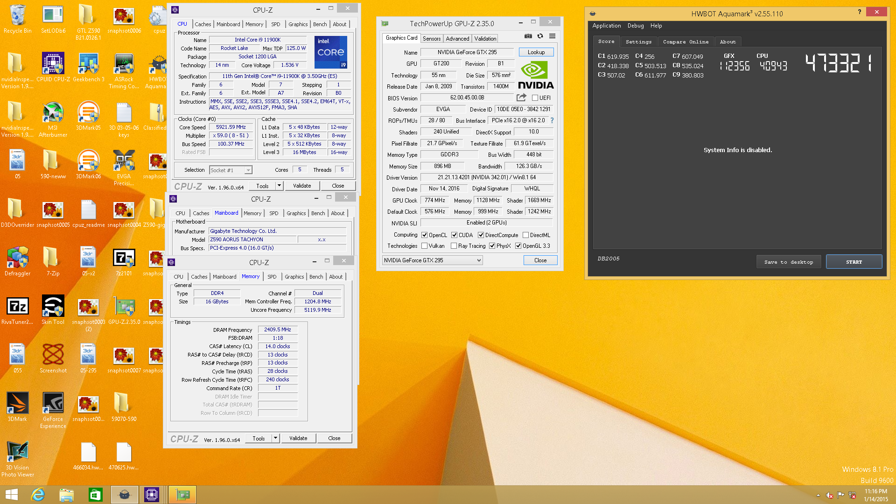This screenshot has width=896, height=504.
Task: Launch the 3DMark desktop shortcut
Action: point(17,407)
